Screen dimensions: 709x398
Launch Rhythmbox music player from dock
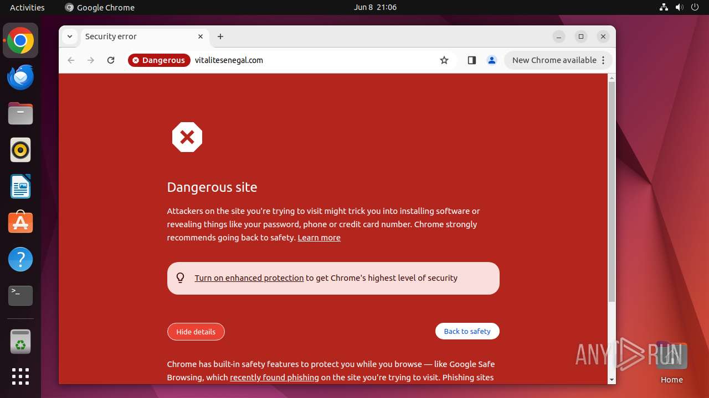pyautogui.click(x=20, y=150)
